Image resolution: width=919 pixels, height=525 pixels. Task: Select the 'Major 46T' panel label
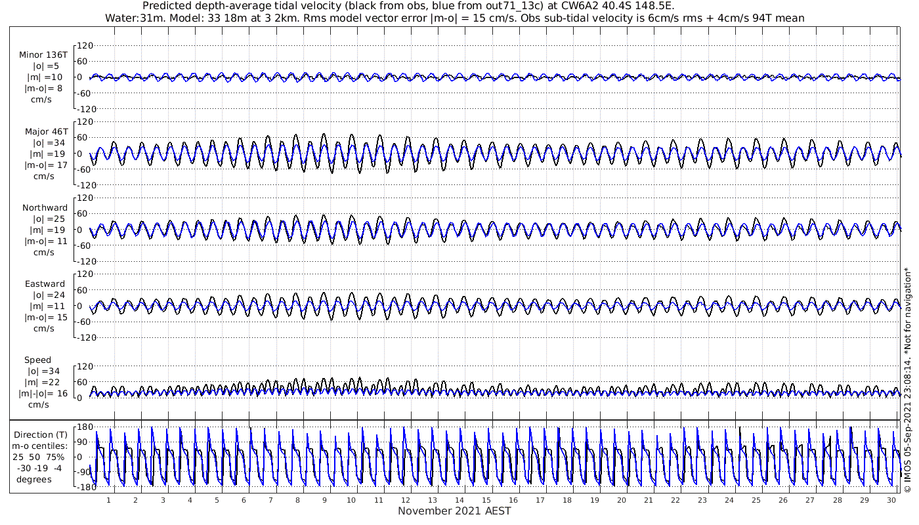click(x=46, y=131)
